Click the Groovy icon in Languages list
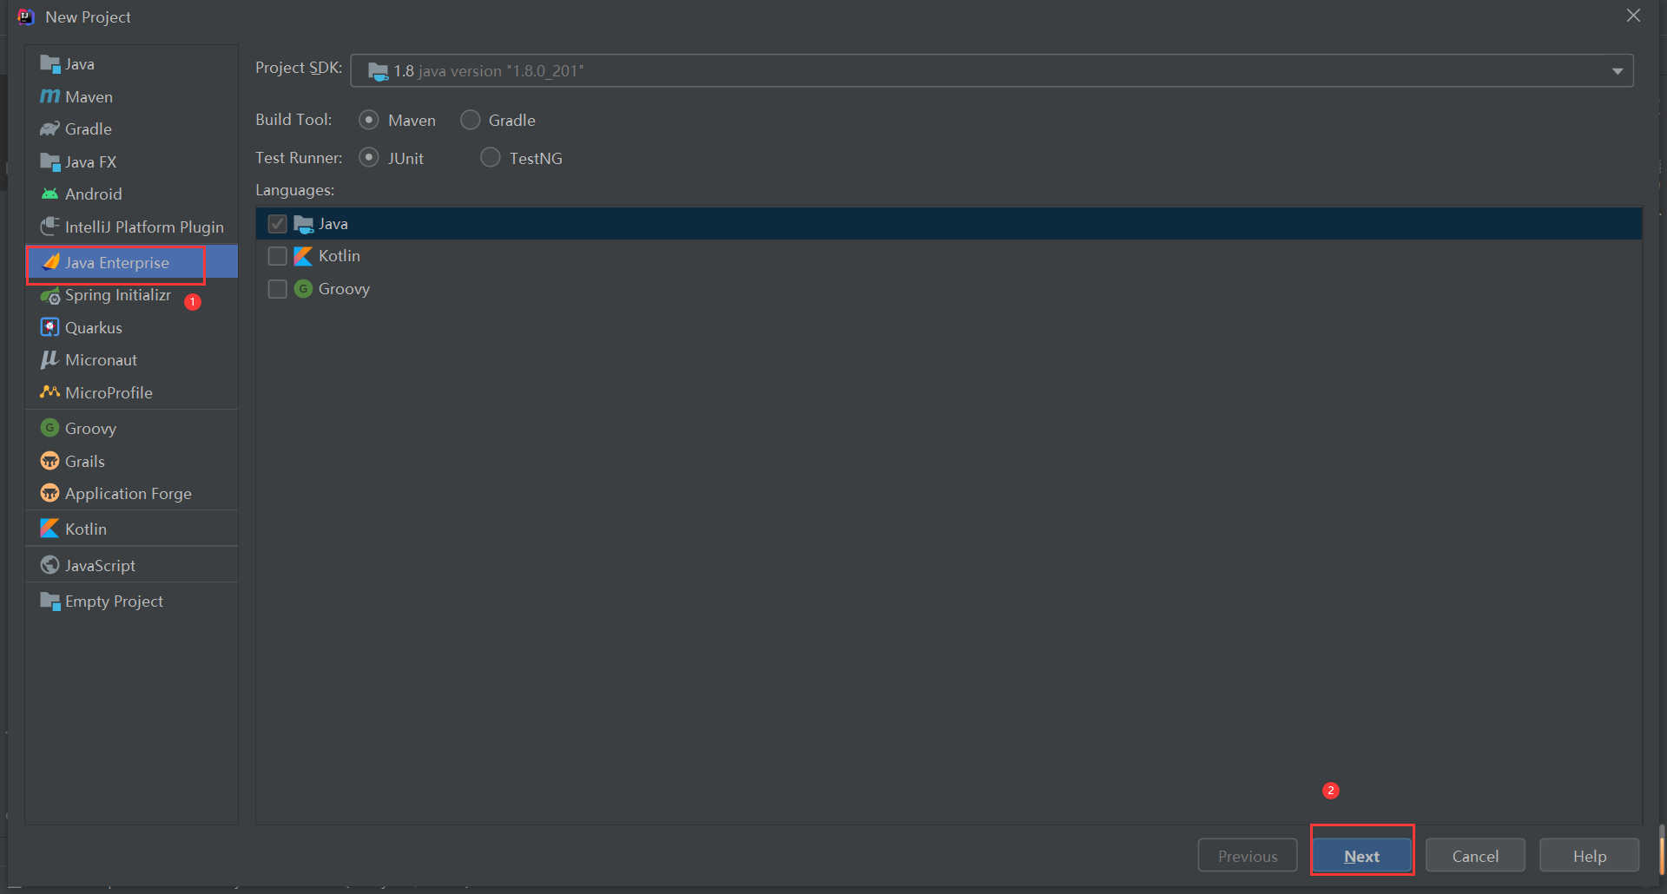Viewport: 1667px width, 894px height. tap(303, 288)
